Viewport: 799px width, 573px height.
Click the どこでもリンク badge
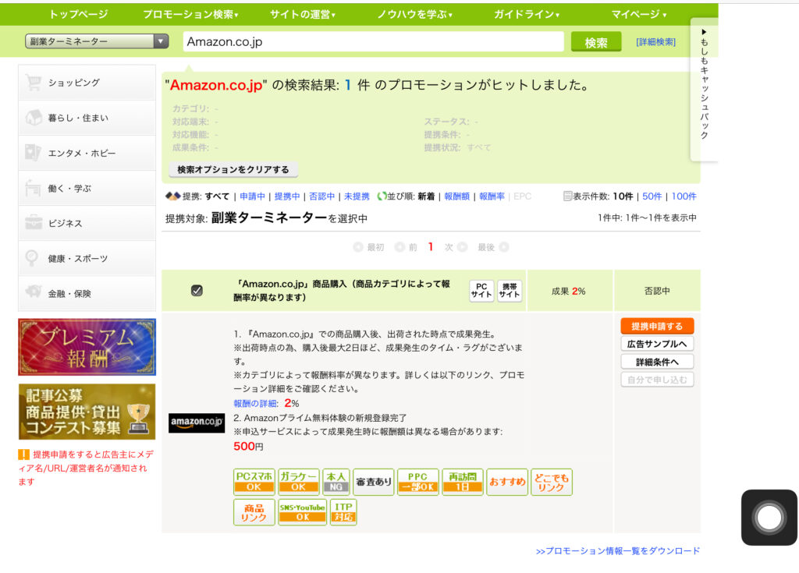tap(552, 482)
